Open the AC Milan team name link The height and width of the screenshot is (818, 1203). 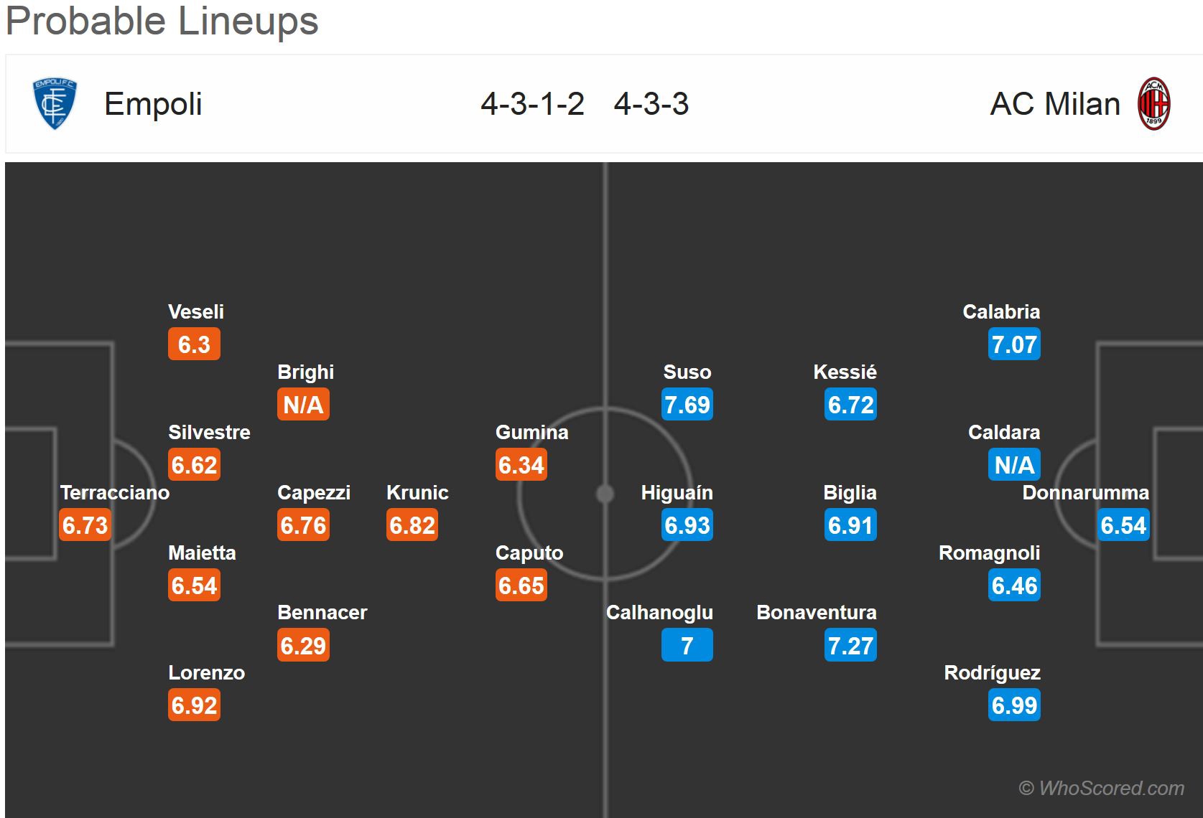pos(1054,104)
